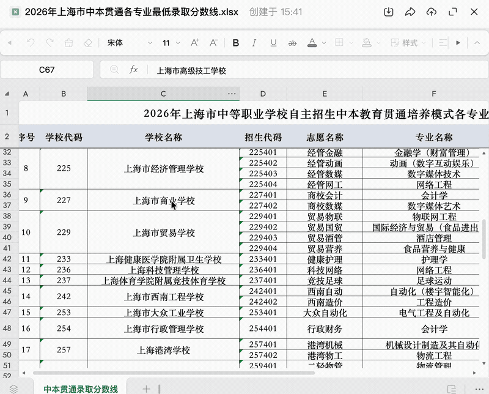Screen dimensions: 489x394
Task: Click the 学校名称 header cell
Action: [x=163, y=137]
